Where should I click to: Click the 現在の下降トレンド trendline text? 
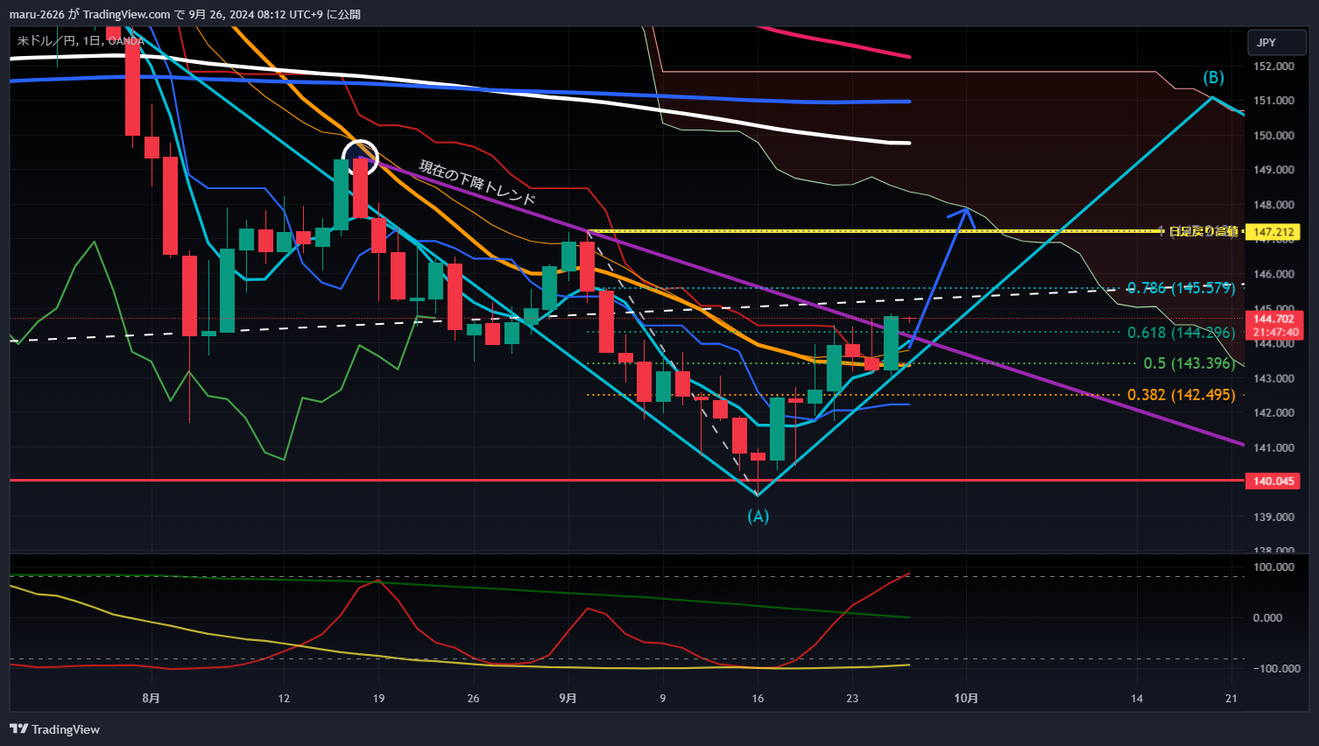476,181
